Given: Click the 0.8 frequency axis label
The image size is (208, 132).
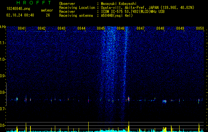Looking at the screenshot, I should point(3,92).
